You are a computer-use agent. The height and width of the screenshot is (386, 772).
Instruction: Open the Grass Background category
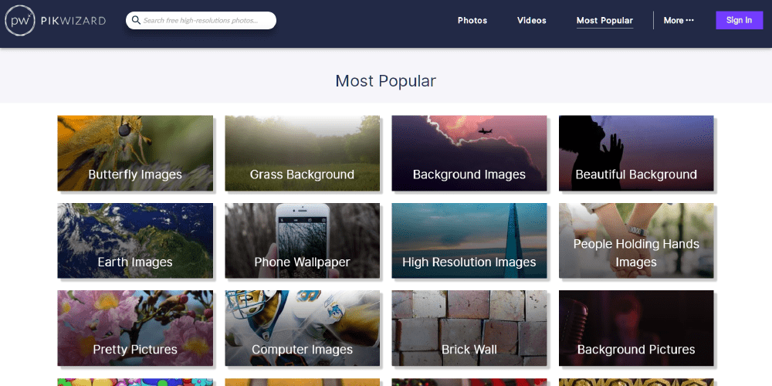[303, 153]
